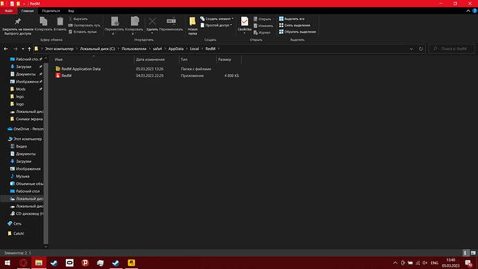The height and width of the screenshot is (269, 478).
Task: Click Обратить выделение
Action: click(x=297, y=32)
